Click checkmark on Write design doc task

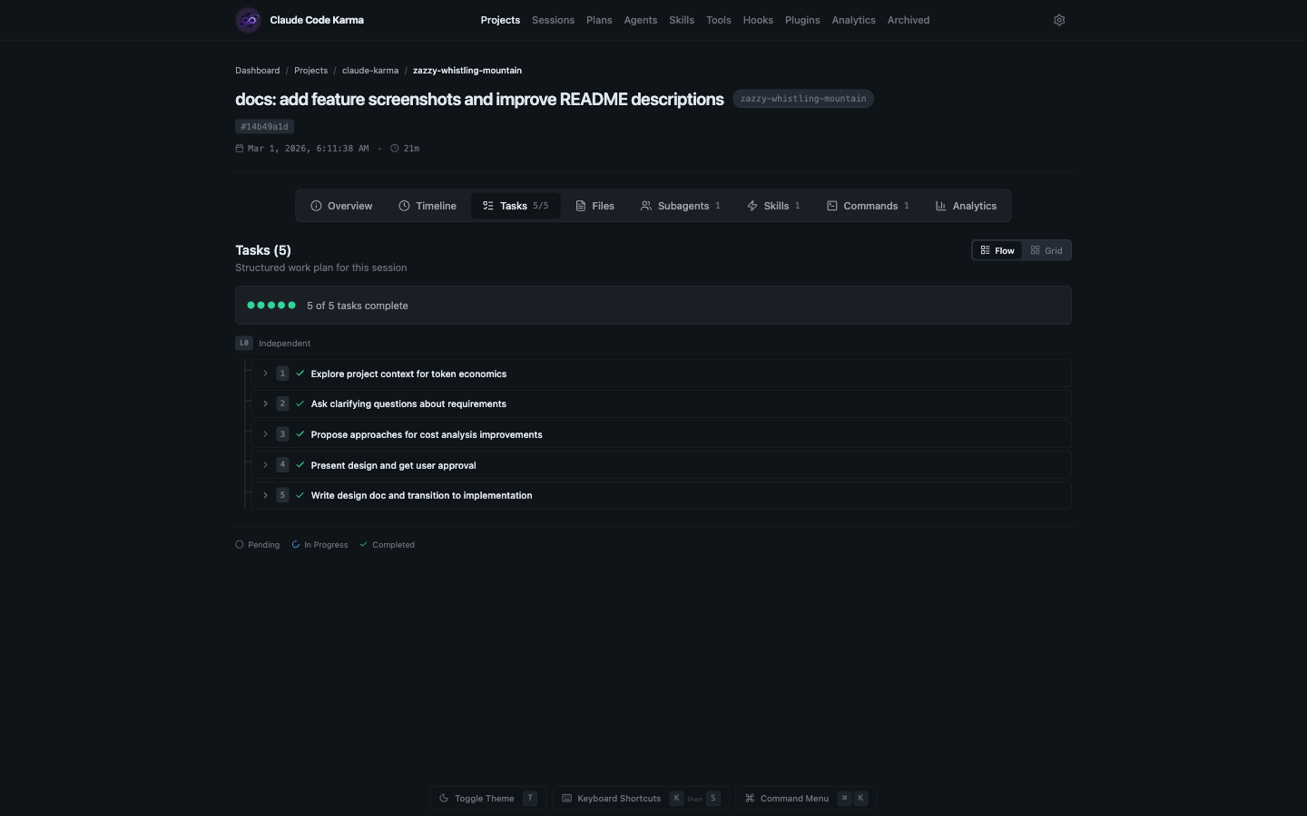click(300, 495)
